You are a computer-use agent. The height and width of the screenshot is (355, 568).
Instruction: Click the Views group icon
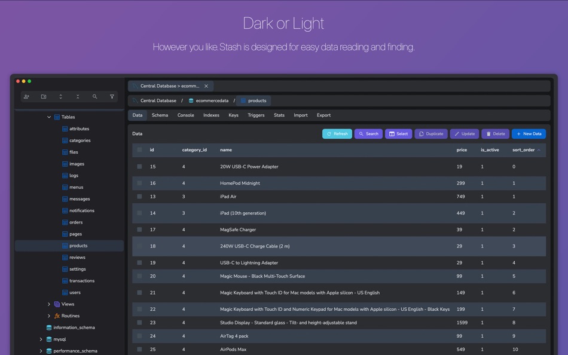57,304
